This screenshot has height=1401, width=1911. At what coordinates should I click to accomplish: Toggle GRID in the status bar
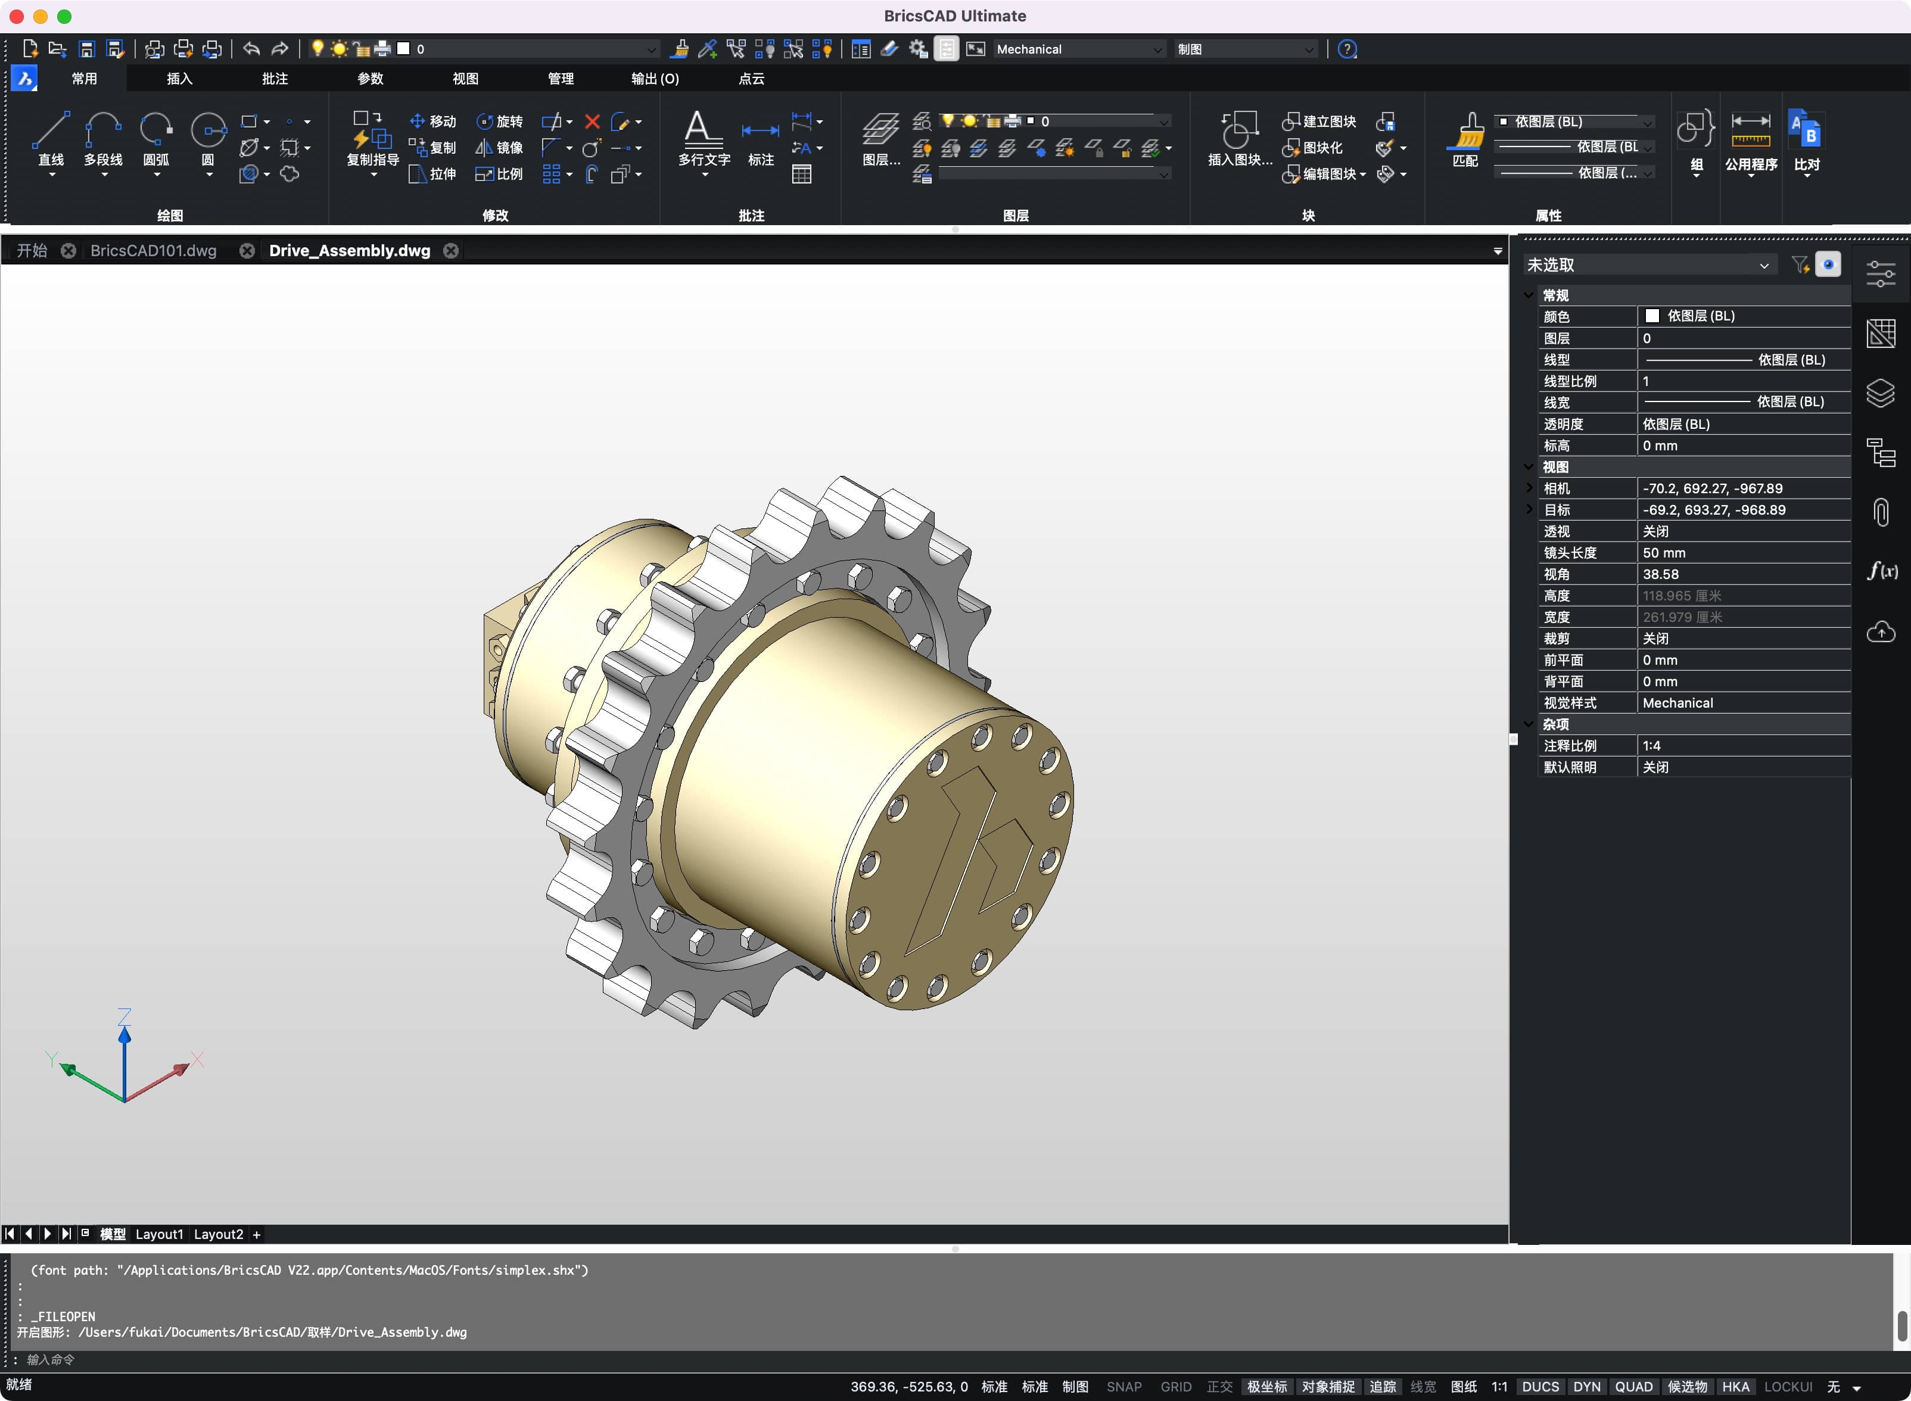tap(1175, 1387)
